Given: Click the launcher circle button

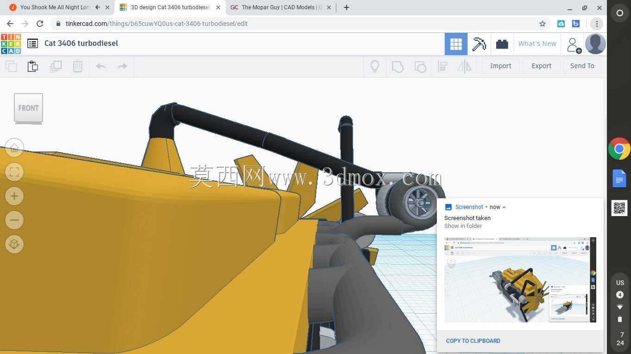Looking at the screenshot, I should point(619,13).
